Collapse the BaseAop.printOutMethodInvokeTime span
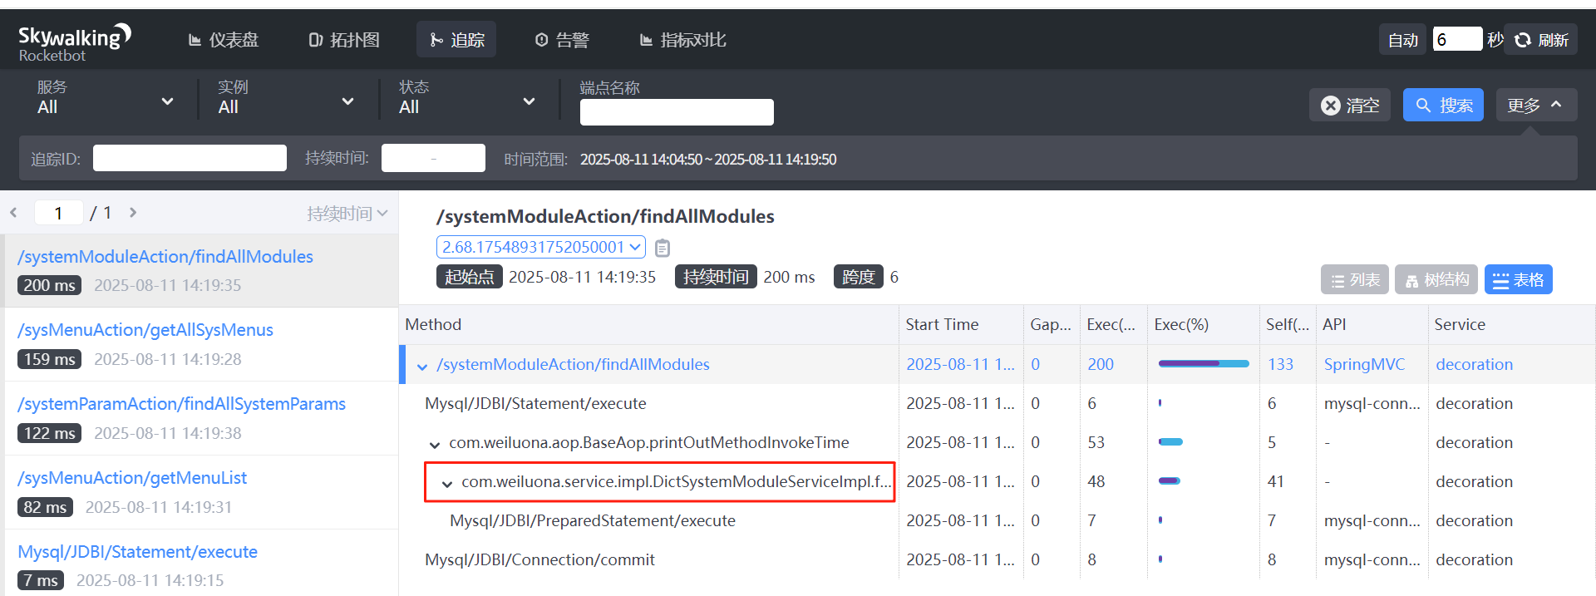The image size is (1596, 596). tap(435, 444)
